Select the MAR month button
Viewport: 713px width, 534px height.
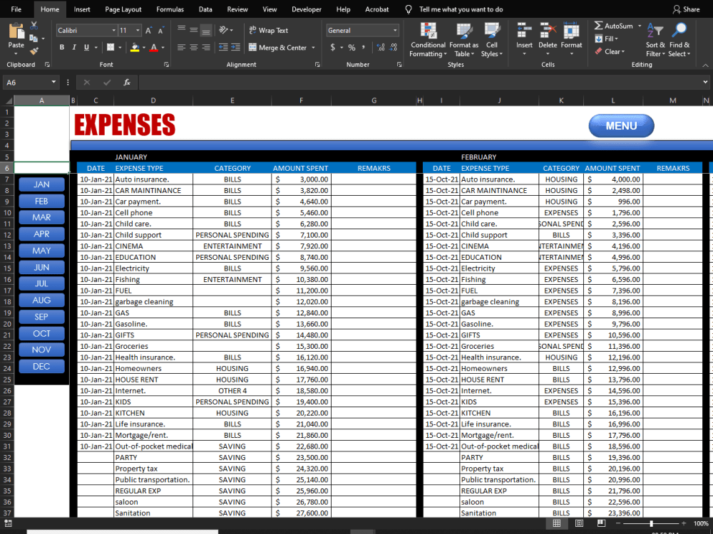(41, 217)
